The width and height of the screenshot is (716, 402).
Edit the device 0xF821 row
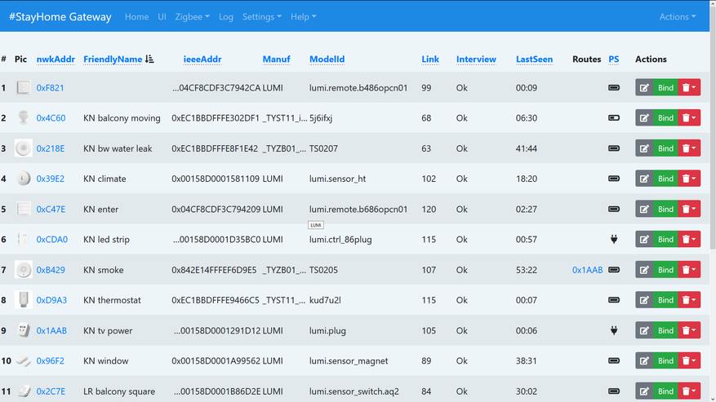point(644,87)
